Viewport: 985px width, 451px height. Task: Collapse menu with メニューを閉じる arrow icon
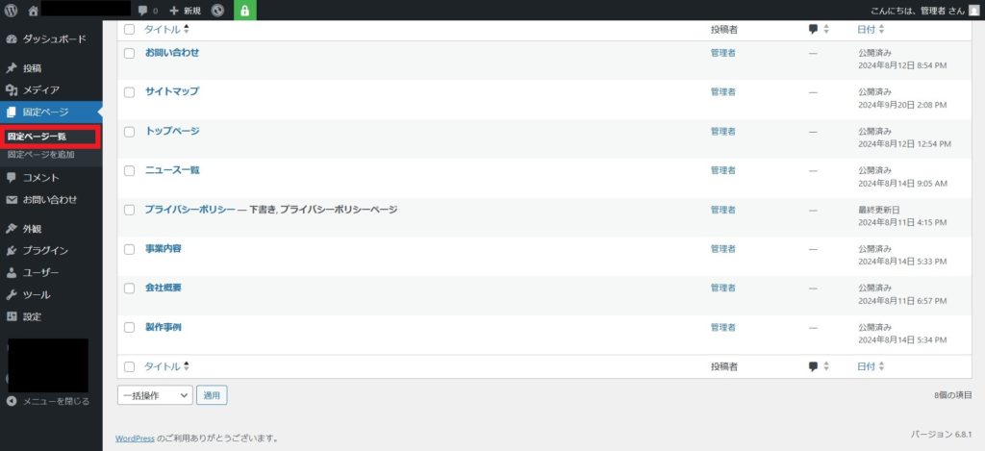coord(12,401)
